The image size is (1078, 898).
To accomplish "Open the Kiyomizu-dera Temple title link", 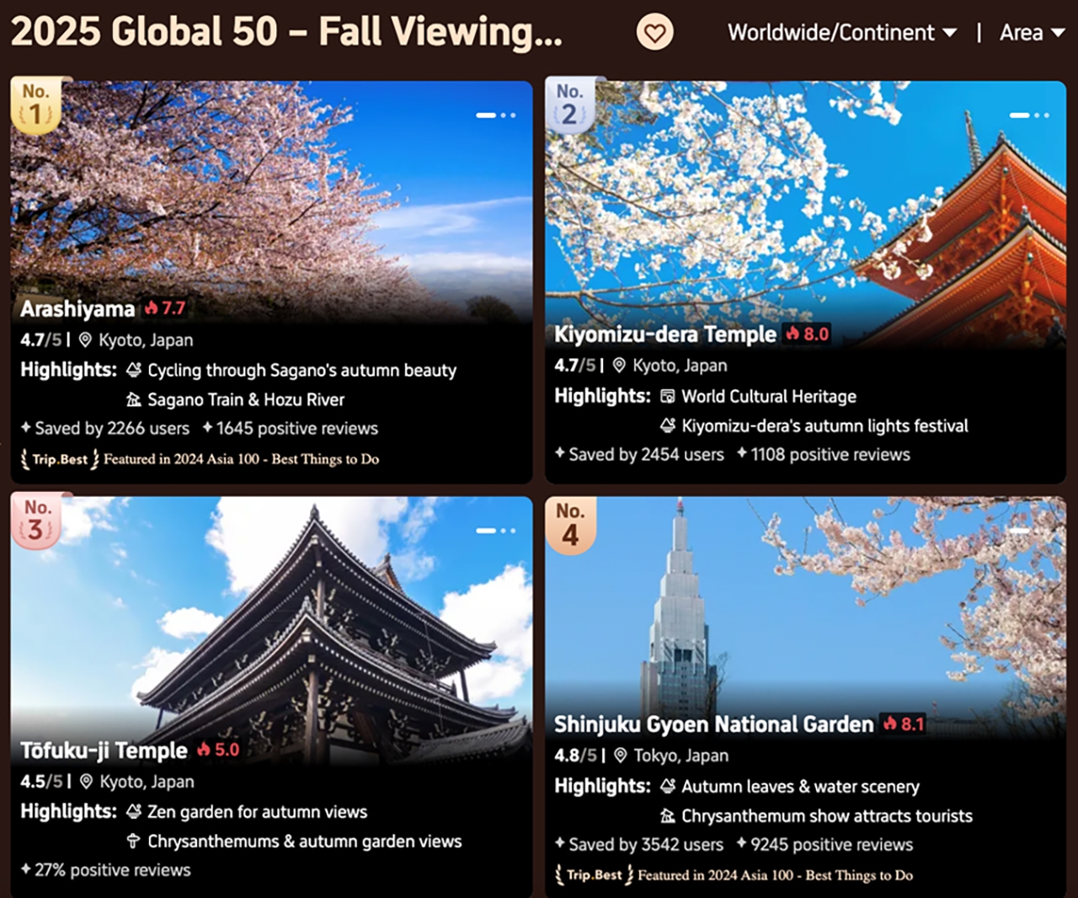I will [x=664, y=334].
